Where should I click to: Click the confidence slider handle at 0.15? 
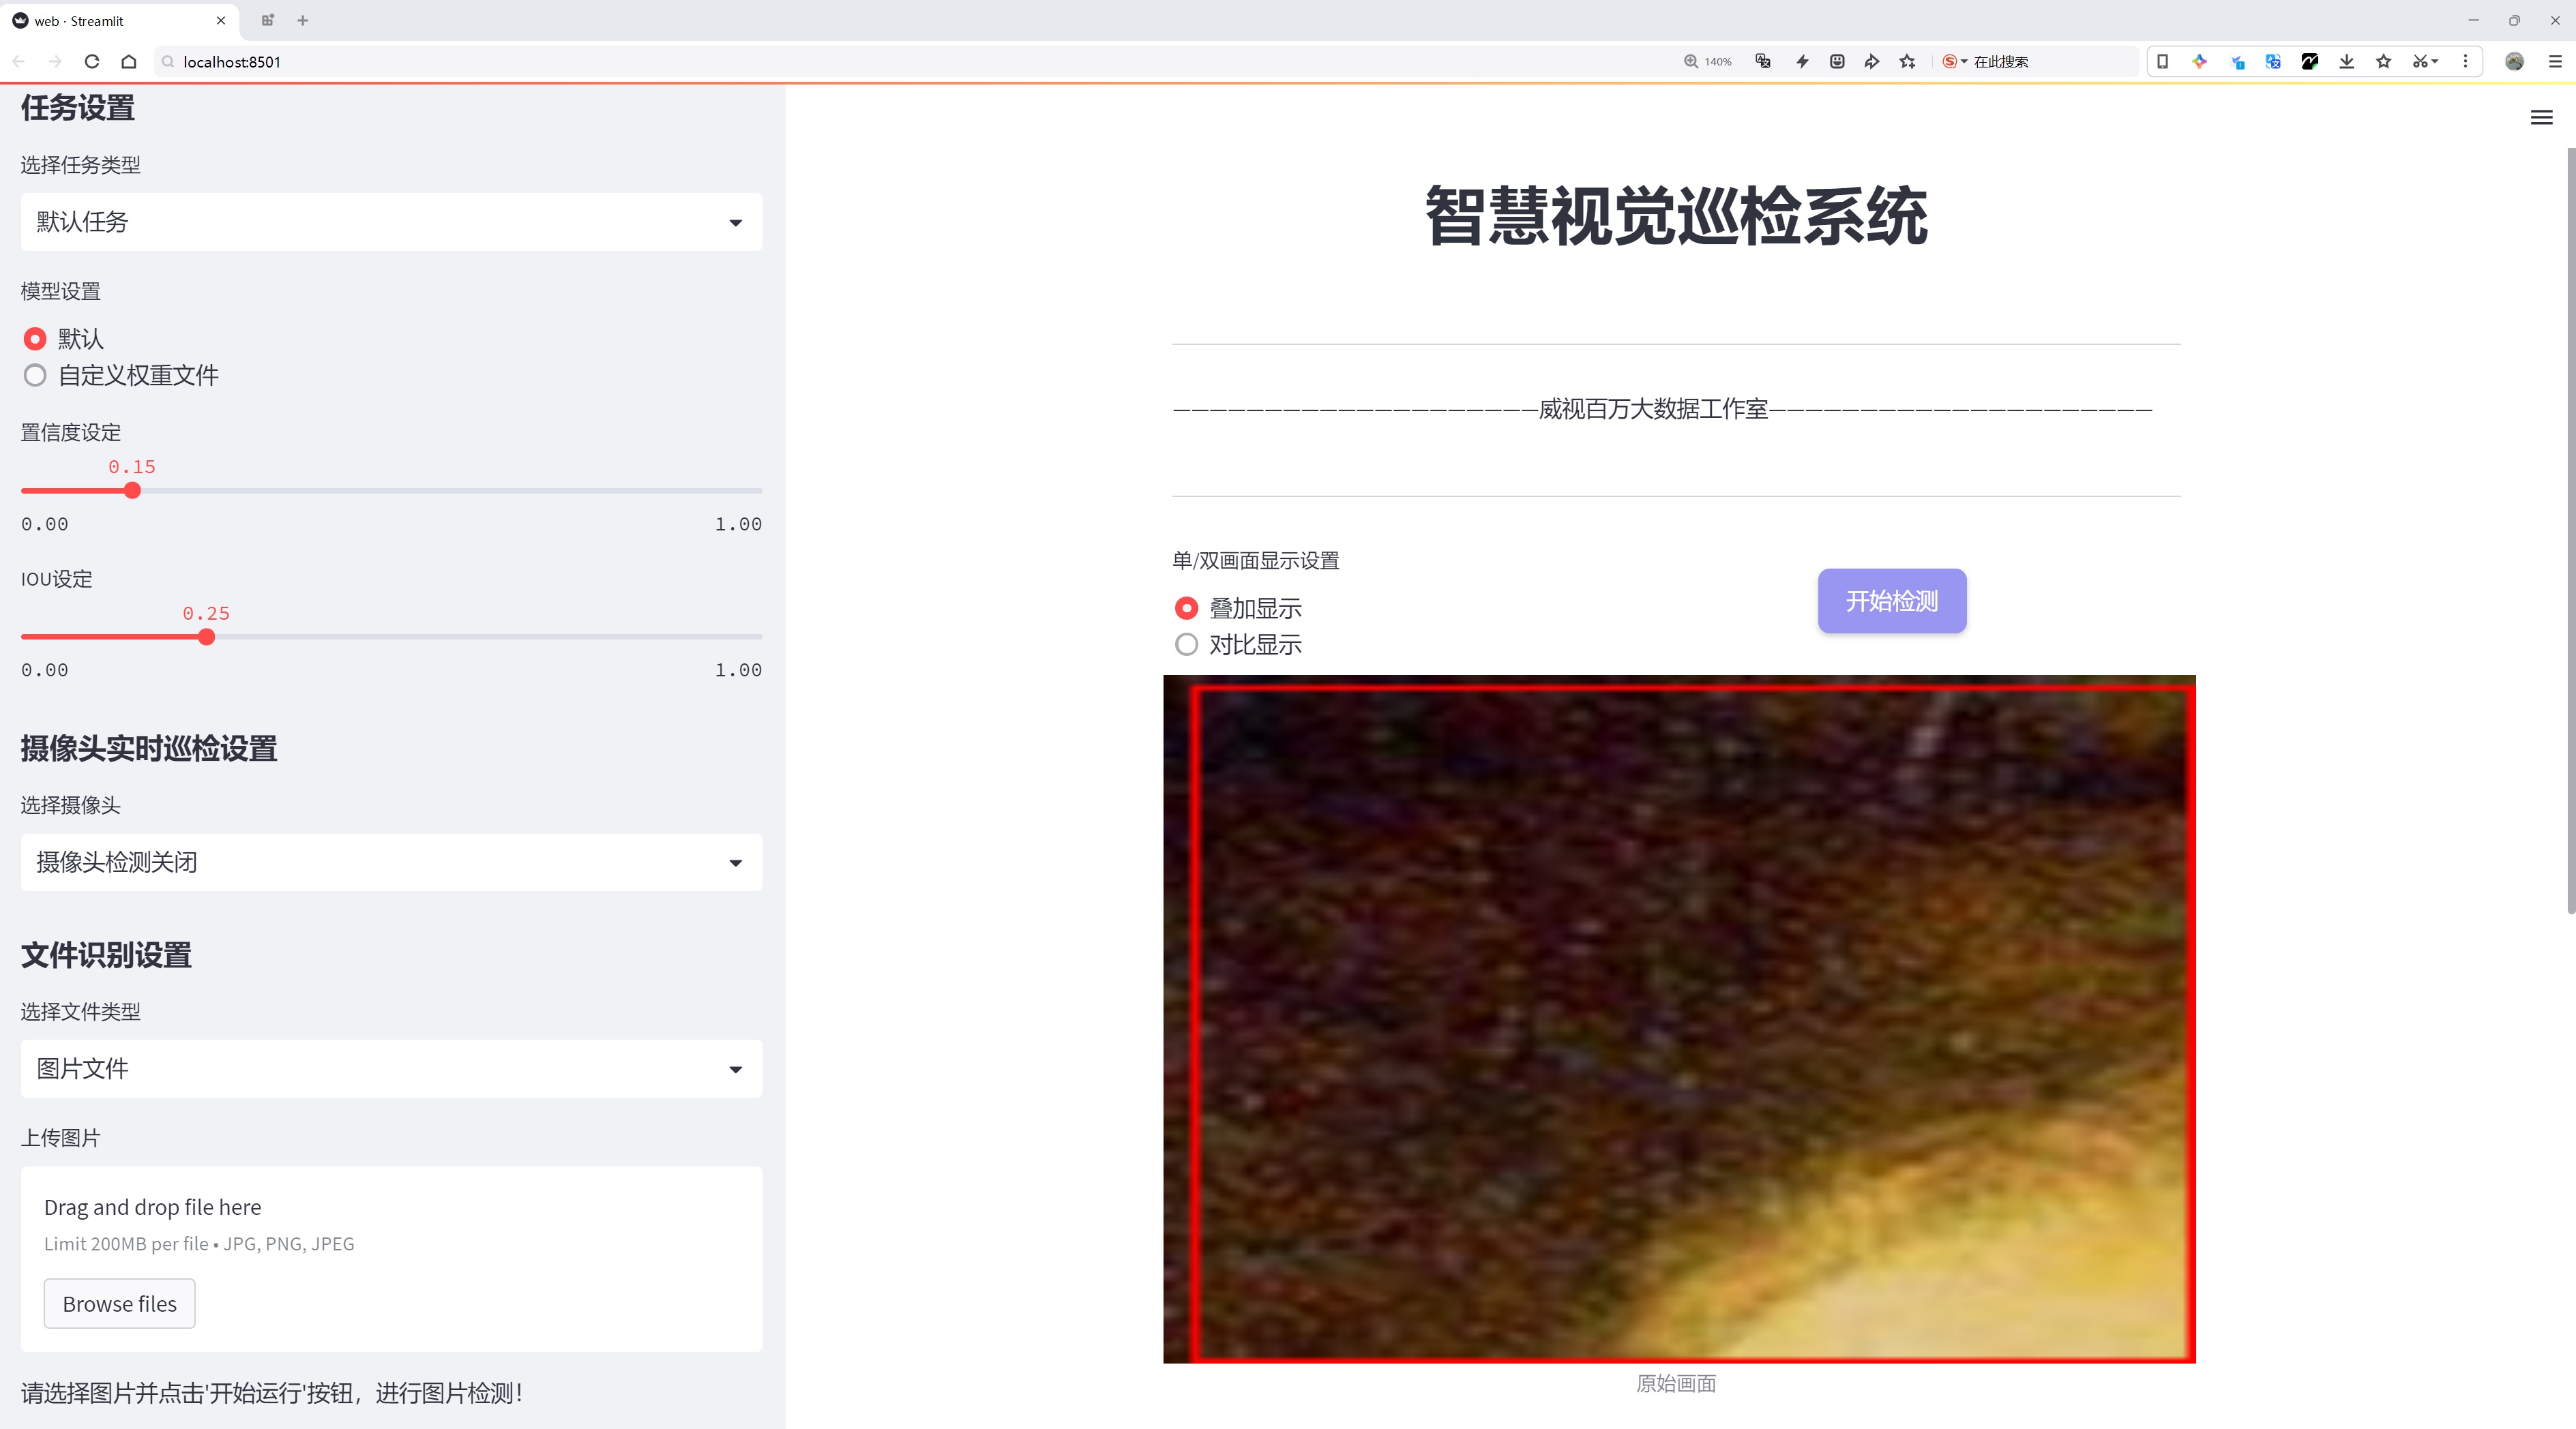coord(132,491)
